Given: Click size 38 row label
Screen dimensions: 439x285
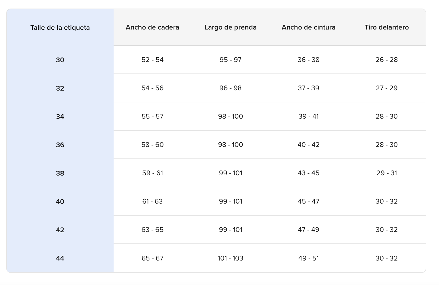Looking at the screenshot, I should coord(60,173).
